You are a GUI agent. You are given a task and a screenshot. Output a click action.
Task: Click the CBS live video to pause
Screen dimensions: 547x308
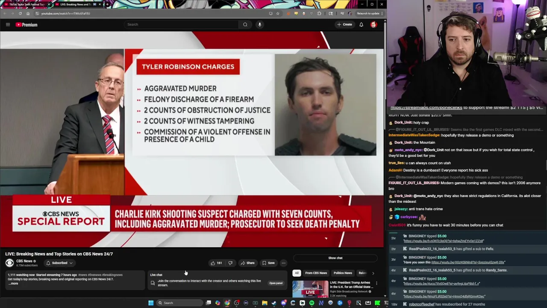coord(192,139)
